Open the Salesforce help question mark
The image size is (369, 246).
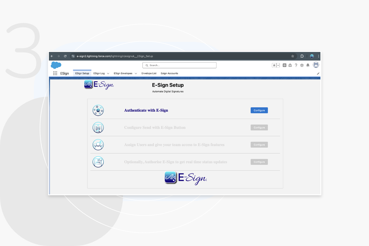(x=296, y=65)
